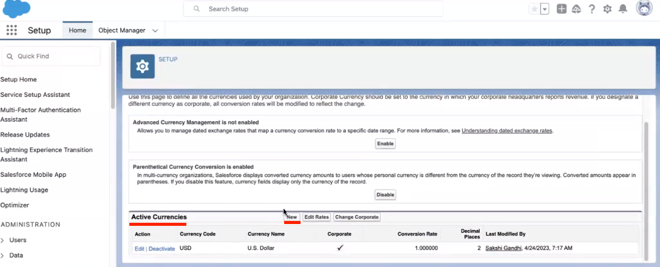Enable Advanced Currency Management

coord(385,143)
